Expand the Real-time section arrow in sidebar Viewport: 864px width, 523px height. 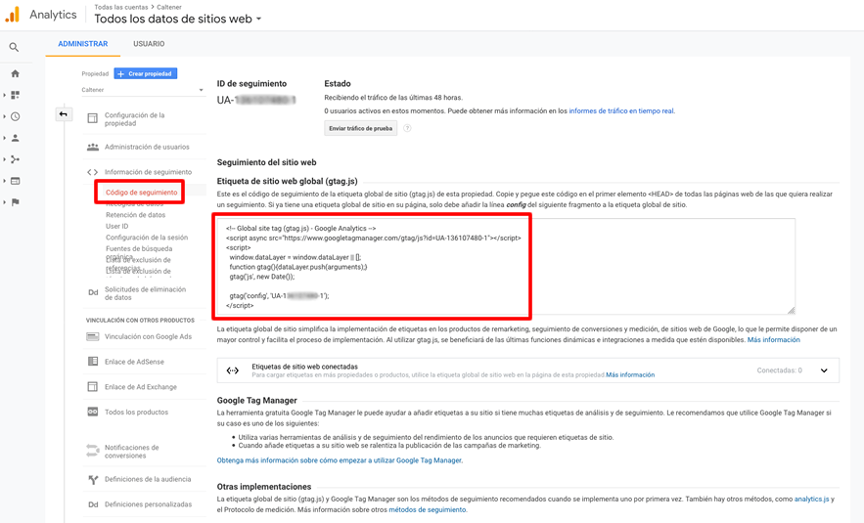5,116
